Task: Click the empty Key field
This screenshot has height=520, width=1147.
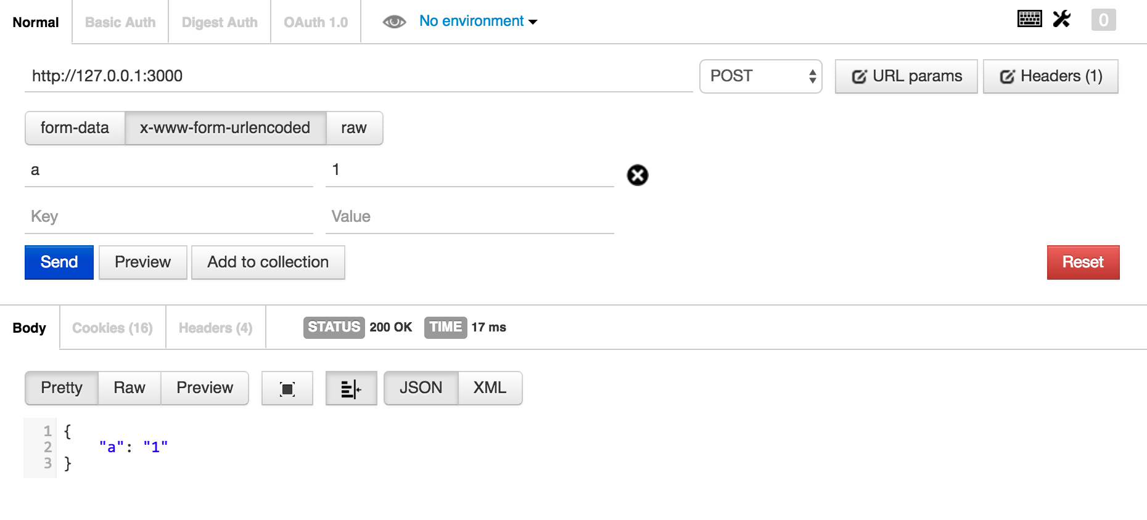Action: coord(169,217)
